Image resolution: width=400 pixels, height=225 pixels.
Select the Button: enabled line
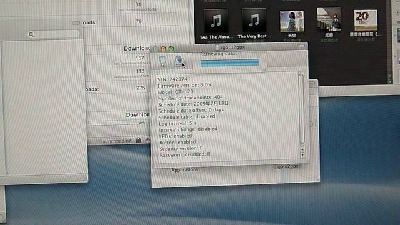click(x=177, y=142)
